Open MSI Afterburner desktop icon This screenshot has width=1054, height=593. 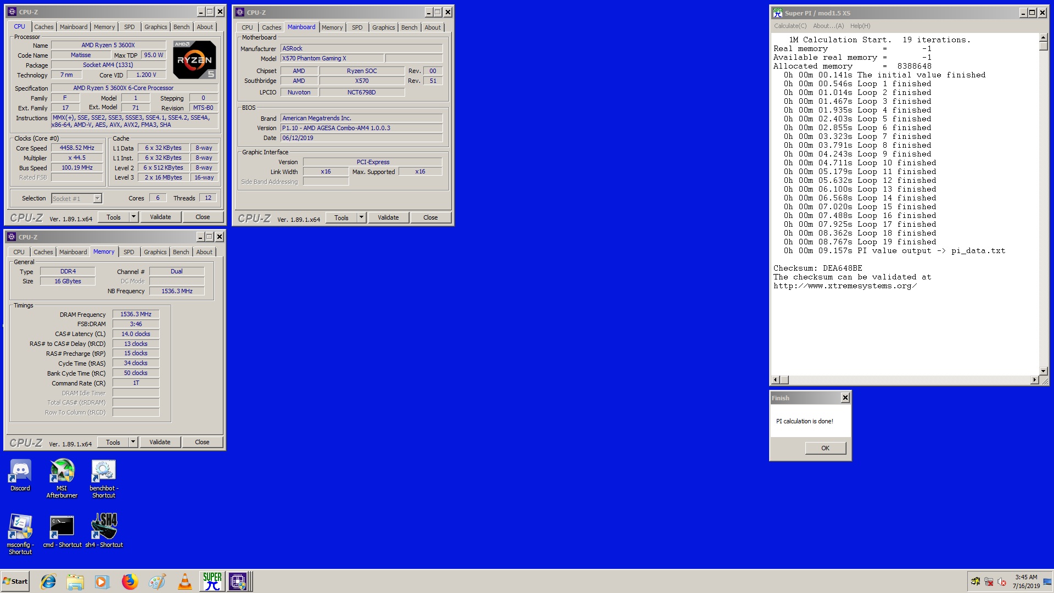coord(62,479)
